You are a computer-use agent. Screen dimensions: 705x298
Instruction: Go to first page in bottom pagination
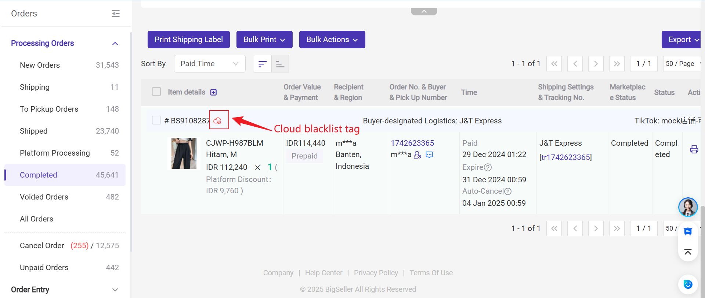click(554, 228)
